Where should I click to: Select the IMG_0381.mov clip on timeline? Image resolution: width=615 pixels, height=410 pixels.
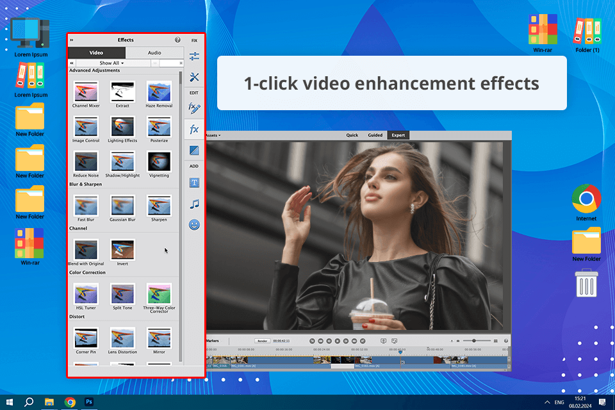[x=281, y=362]
